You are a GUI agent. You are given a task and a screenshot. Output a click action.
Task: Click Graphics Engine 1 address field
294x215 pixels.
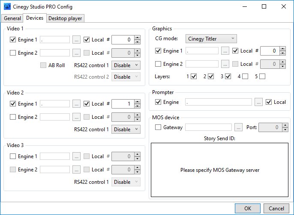point(202,51)
